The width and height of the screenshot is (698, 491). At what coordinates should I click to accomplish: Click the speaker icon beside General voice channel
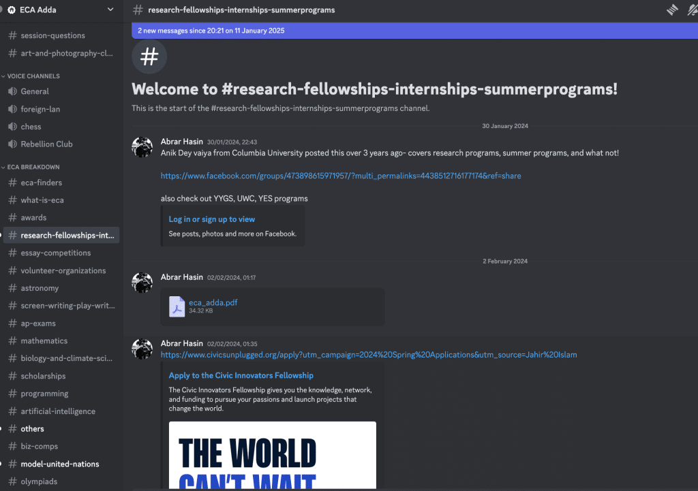click(12, 91)
